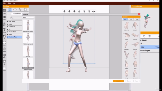Select the smiley face expression icon
Image resolution: width=162 pixels, height=91 pixels.
tap(15, 10)
